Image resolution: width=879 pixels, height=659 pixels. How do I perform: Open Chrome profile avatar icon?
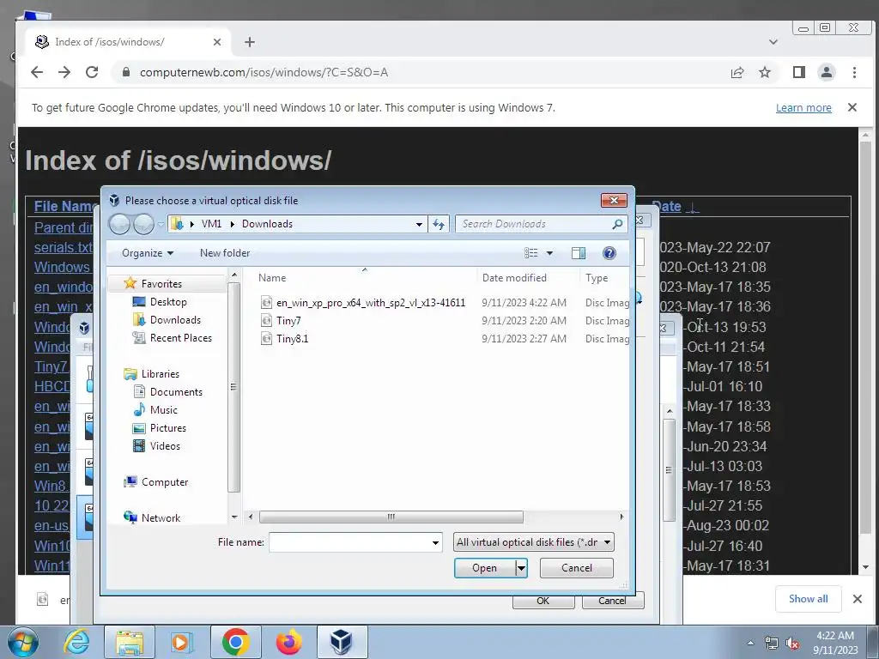point(827,72)
